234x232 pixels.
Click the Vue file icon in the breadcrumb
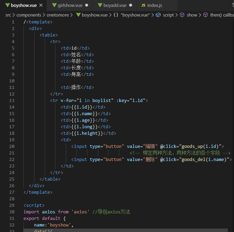pyautogui.click(x=78, y=15)
